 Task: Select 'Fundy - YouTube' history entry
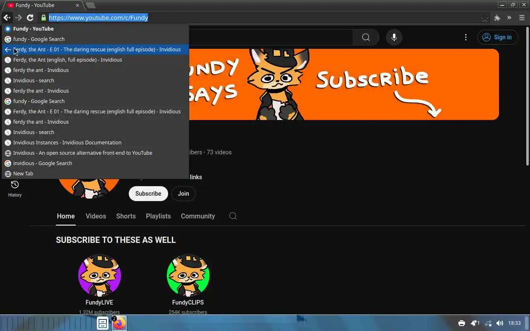[x=96, y=29]
